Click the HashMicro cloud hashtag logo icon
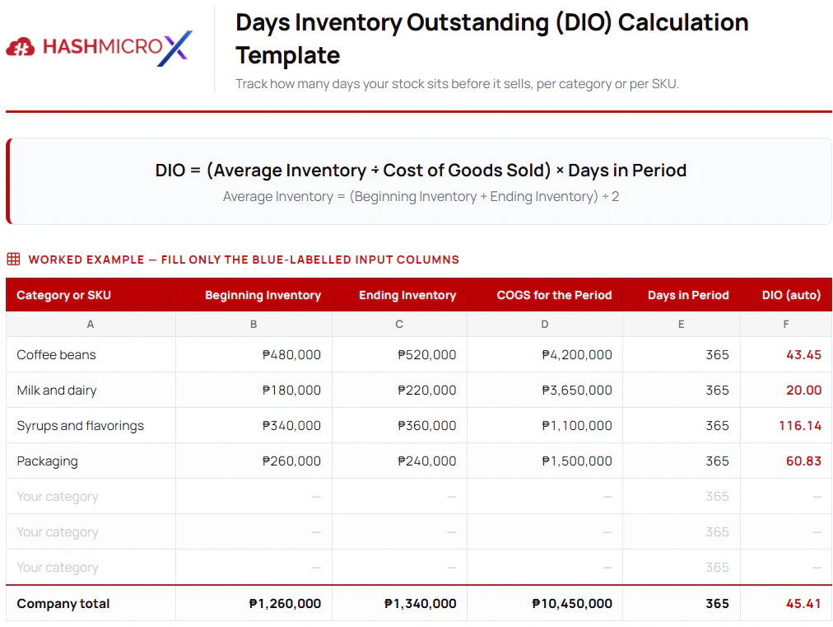The image size is (833, 627). pos(21,47)
